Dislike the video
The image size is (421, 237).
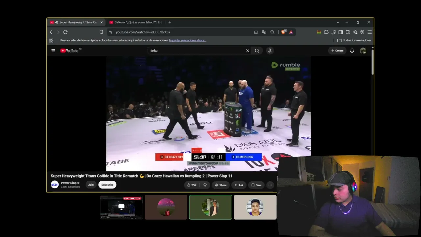pyautogui.click(x=205, y=185)
